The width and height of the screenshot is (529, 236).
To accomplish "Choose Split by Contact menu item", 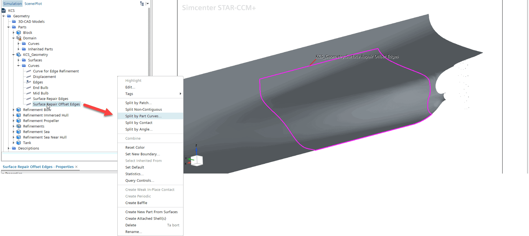I will [150, 123].
